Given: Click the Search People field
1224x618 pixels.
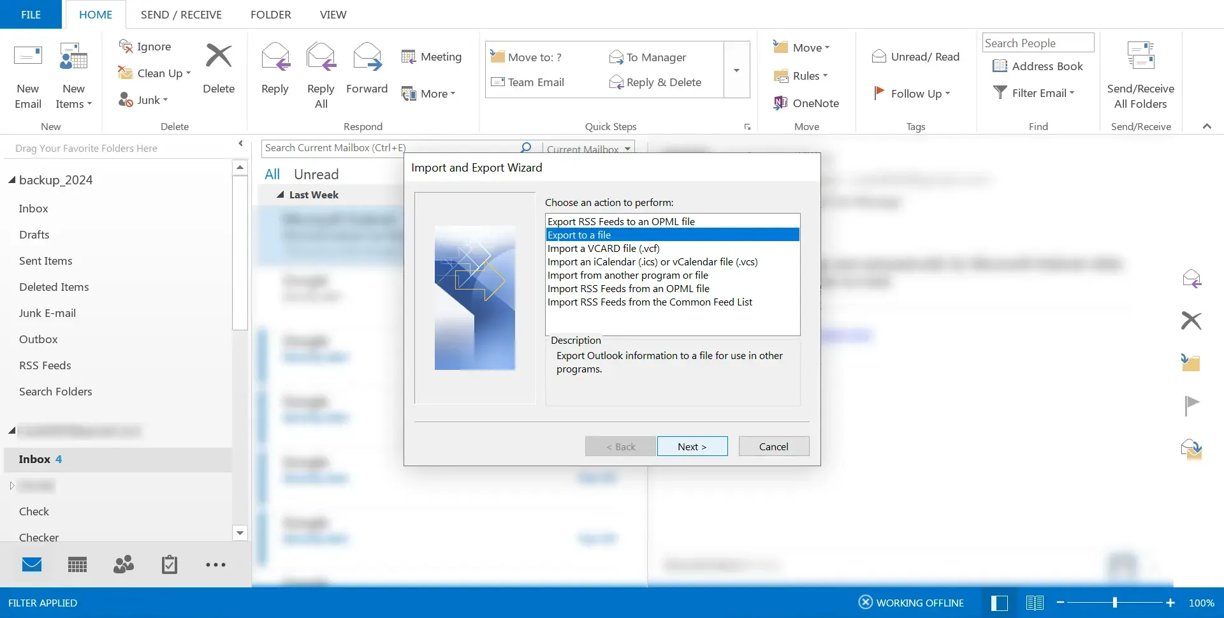Looking at the screenshot, I should tap(1038, 43).
